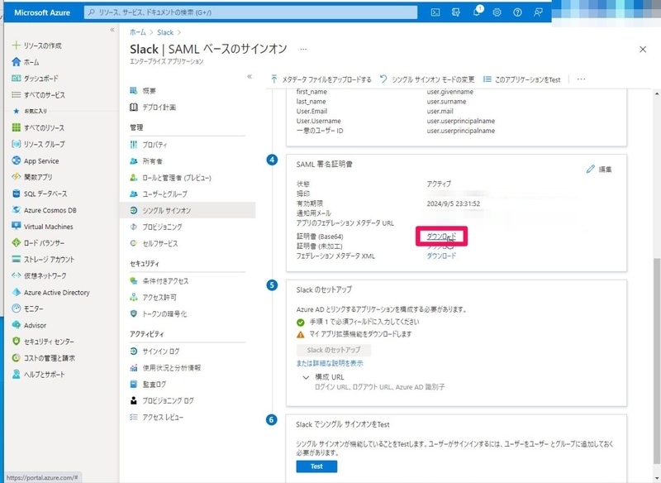Open Cloud Shell from the top bar
Viewport: 661px width, 483px height.
[436, 12]
